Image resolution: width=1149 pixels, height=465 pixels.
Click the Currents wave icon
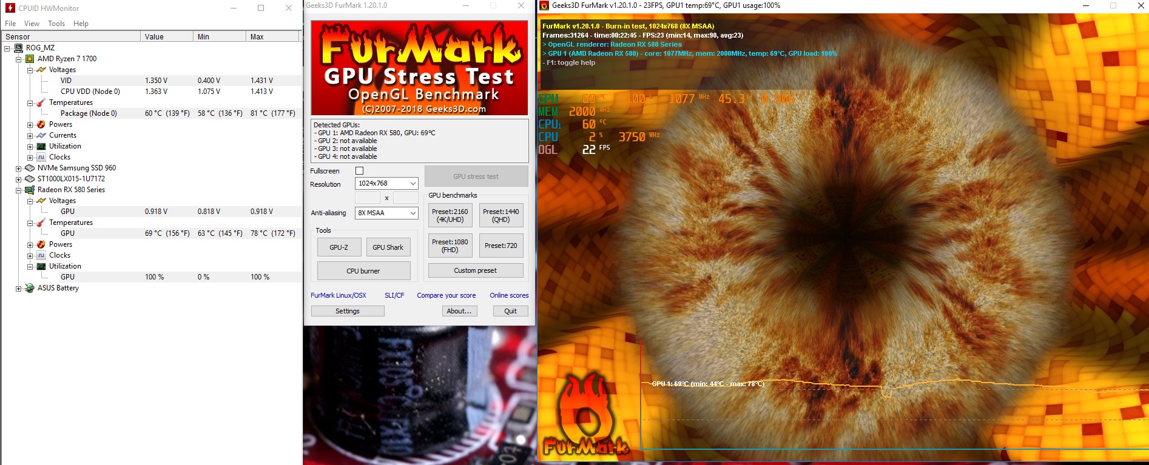pyautogui.click(x=41, y=135)
